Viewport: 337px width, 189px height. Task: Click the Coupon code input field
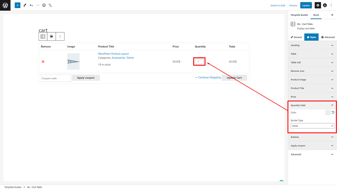coord(56,78)
